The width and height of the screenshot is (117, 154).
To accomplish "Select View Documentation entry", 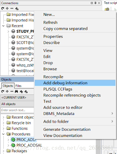I will click(x=75, y=135).
